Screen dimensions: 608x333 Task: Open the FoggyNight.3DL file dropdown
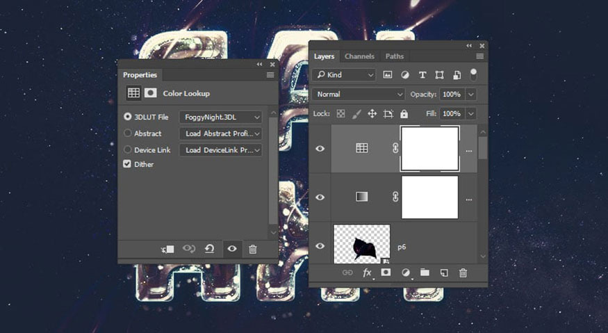(220, 117)
